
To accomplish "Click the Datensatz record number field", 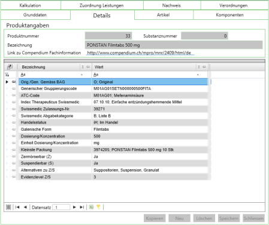I will coord(61,207).
